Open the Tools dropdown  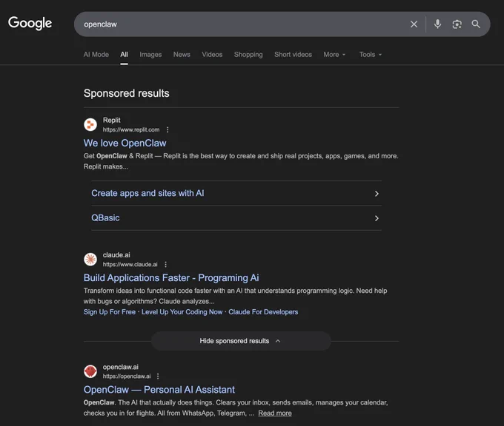(x=371, y=55)
